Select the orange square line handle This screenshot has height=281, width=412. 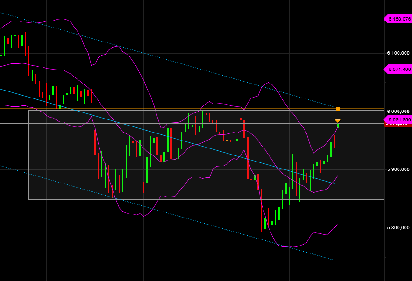point(338,109)
